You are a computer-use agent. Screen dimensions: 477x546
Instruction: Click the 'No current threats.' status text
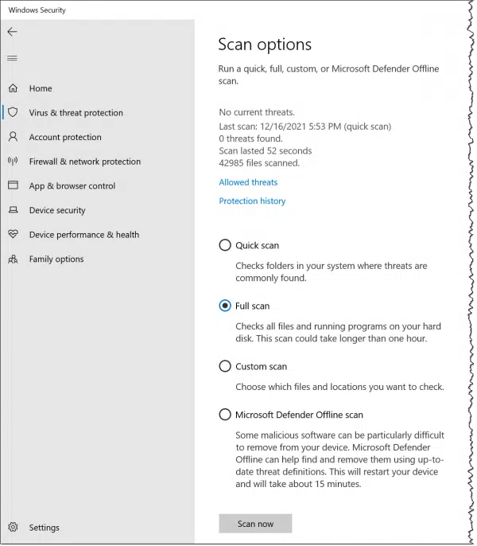click(x=257, y=112)
